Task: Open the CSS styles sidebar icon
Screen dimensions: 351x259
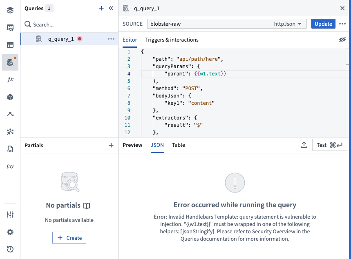Action: tap(10, 149)
